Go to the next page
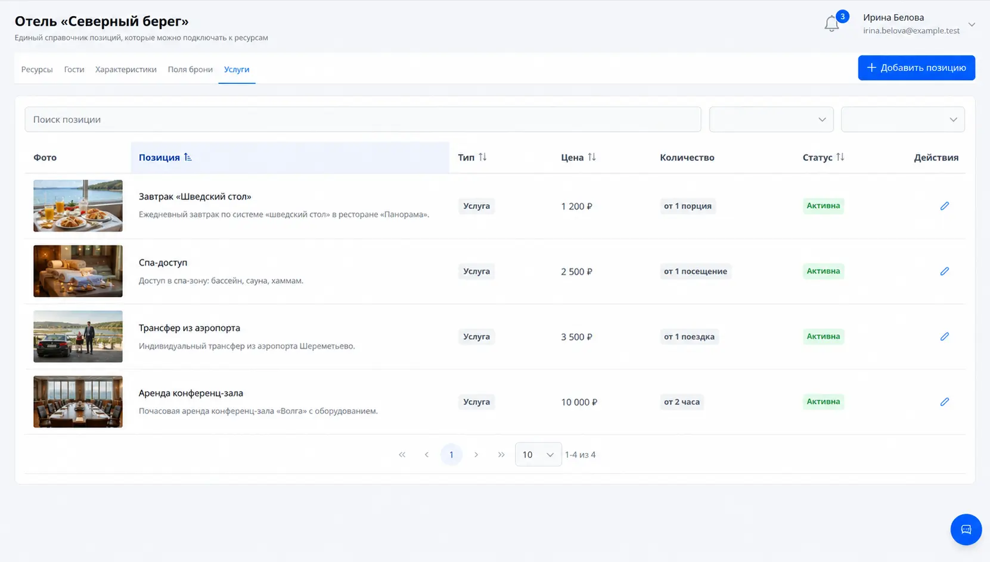The image size is (990, 562). 476,455
